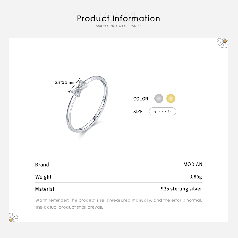Select the gold color swatch
238x238 pixels.
[171, 98]
